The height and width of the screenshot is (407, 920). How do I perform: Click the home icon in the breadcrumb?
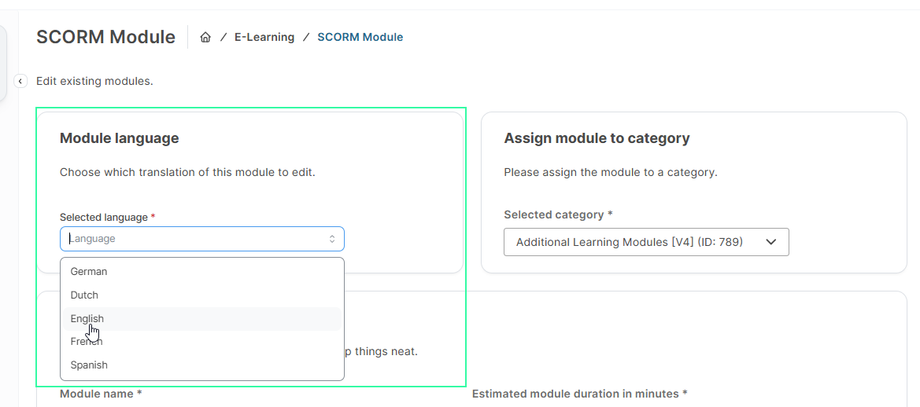point(205,37)
